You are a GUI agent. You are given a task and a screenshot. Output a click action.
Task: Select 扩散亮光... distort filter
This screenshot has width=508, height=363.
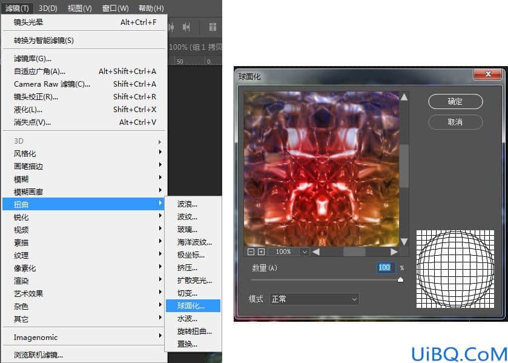click(x=193, y=280)
